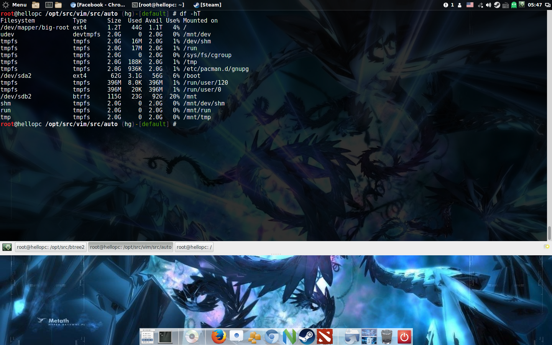Click the notification alert icon
The height and width of the screenshot is (345, 552).
pyautogui.click(x=445, y=5)
